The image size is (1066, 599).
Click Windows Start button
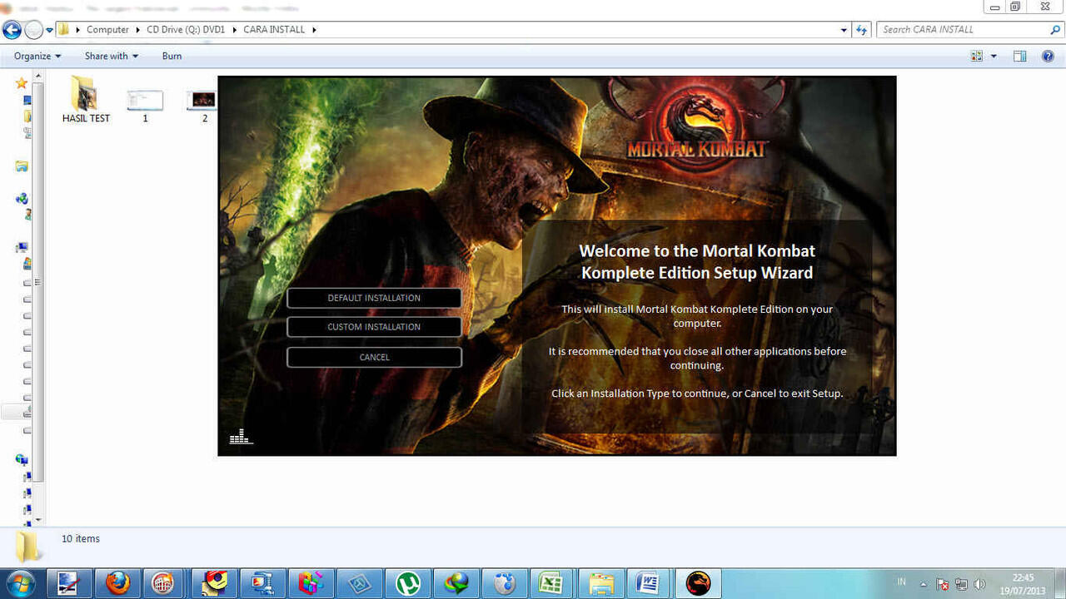pos(20,583)
